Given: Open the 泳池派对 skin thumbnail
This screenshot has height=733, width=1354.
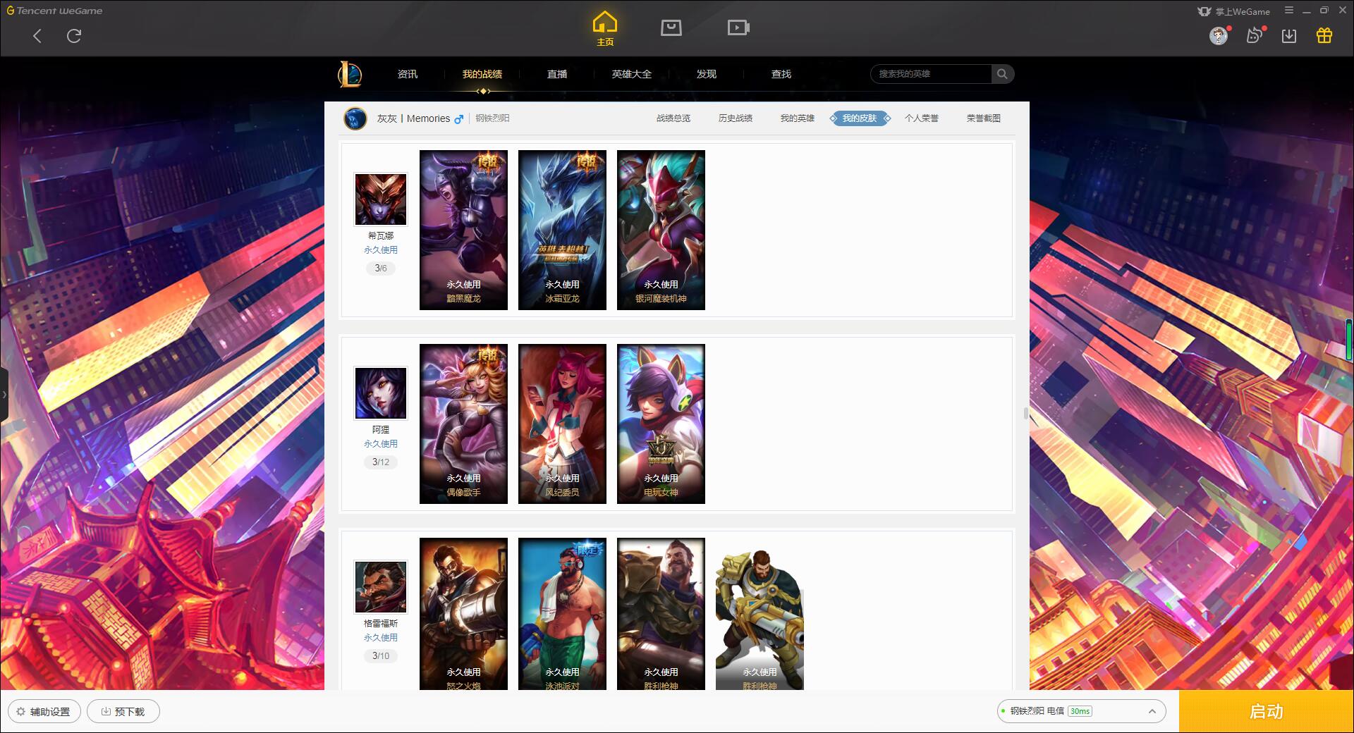Looking at the screenshot, I should pyautogui.click(x=562, y=614).
